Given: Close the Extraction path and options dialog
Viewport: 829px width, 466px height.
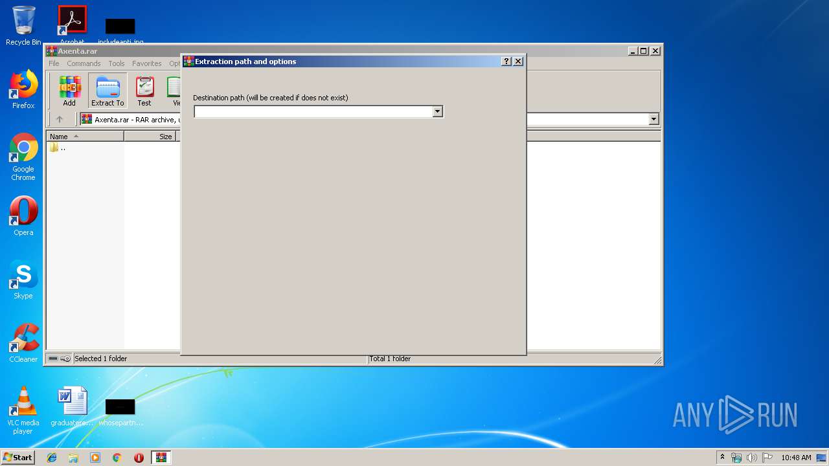Looking at the screenshot, I should [518, 61].
